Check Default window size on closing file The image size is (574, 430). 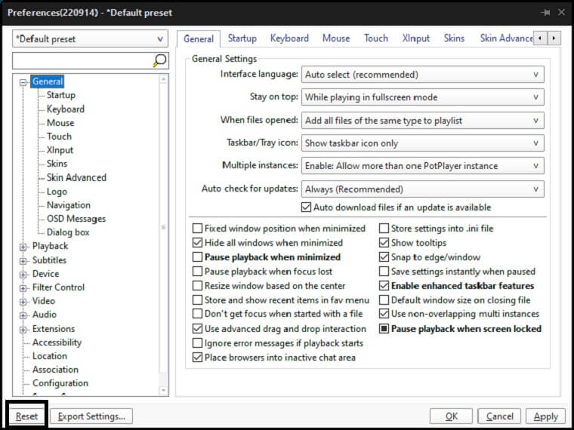384,300
